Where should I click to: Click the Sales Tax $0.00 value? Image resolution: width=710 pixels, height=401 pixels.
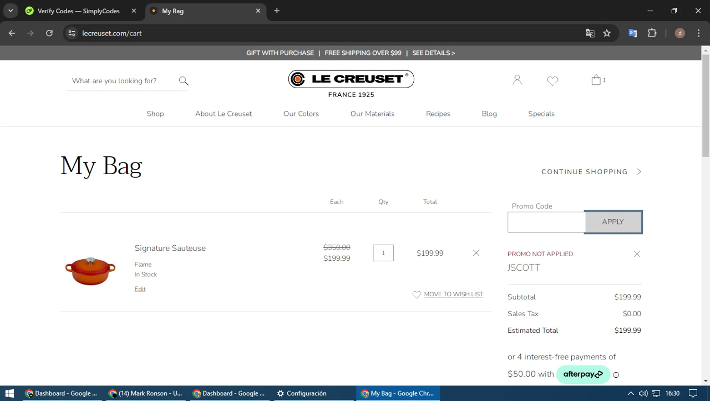632,314
